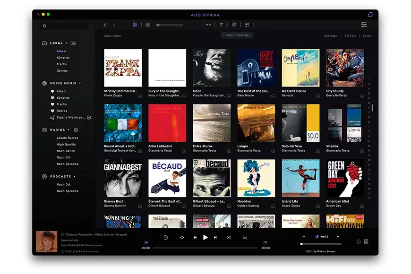Add a new playlist with plus icon
The width and height of the screenshot is (411, 274).
pos(89,117)
